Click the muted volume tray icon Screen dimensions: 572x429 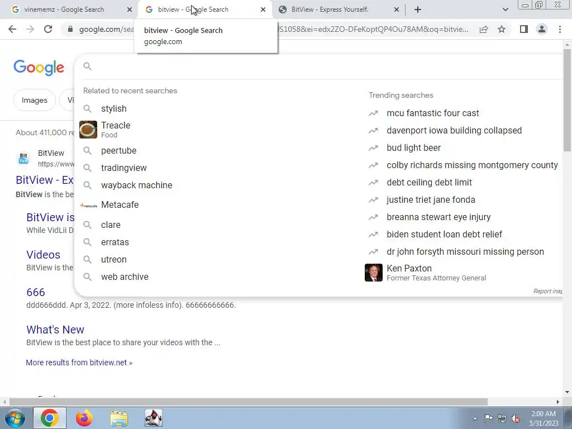coord(516,418)
